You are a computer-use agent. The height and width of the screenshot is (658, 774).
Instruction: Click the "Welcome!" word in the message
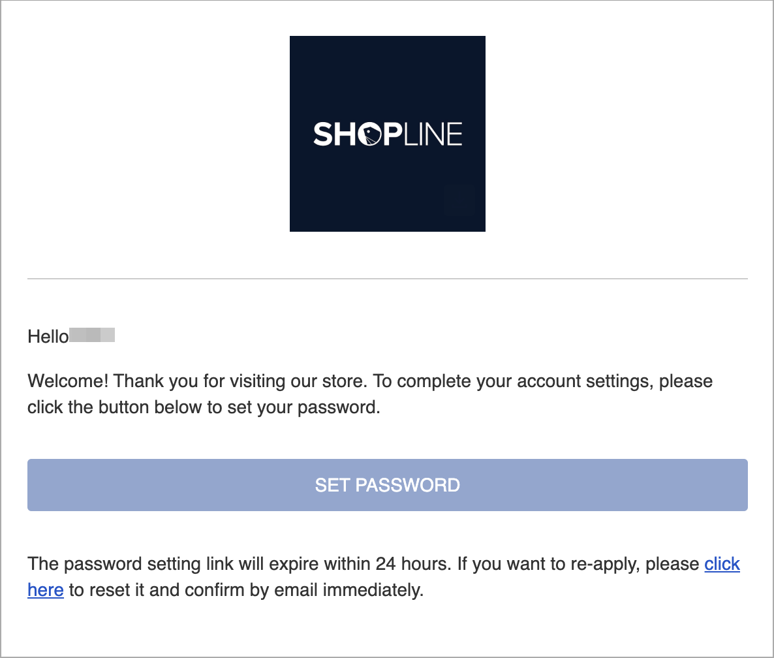tap(68, 381)
